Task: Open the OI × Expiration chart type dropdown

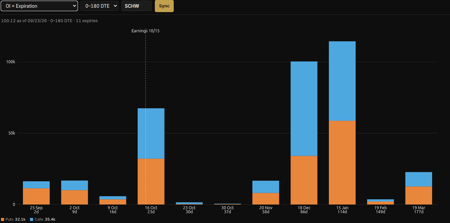Action: point(39,6)
